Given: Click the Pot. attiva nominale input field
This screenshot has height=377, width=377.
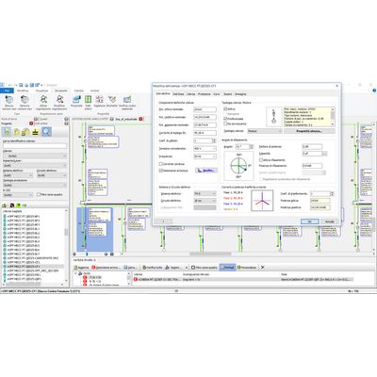Looking at the screenshot, I should pyautogui.click(x=205, y=109).
